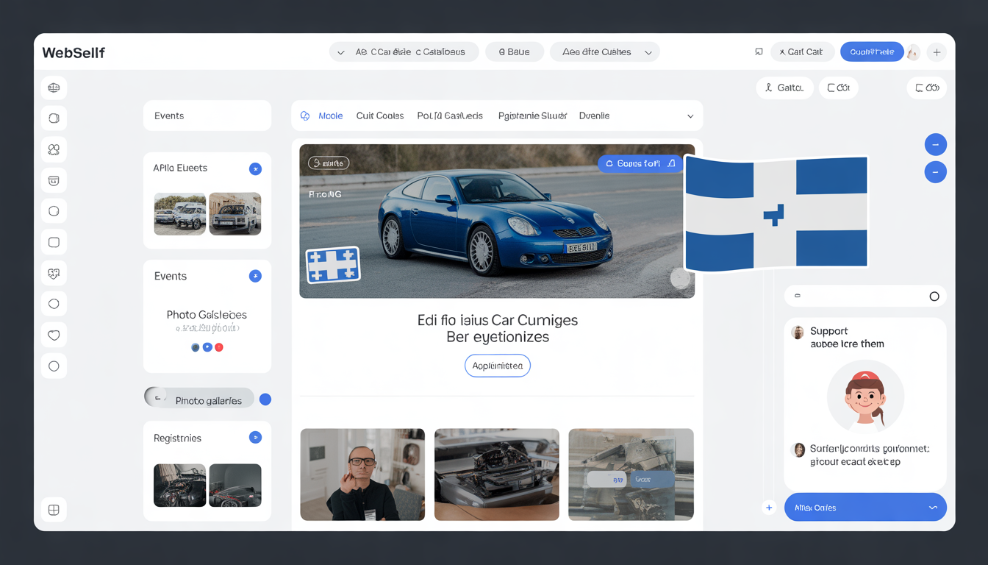This screenshot has width=988, height=565.
Task: Click the circle radio in the right search field
Action: click(x=934, y=296)
